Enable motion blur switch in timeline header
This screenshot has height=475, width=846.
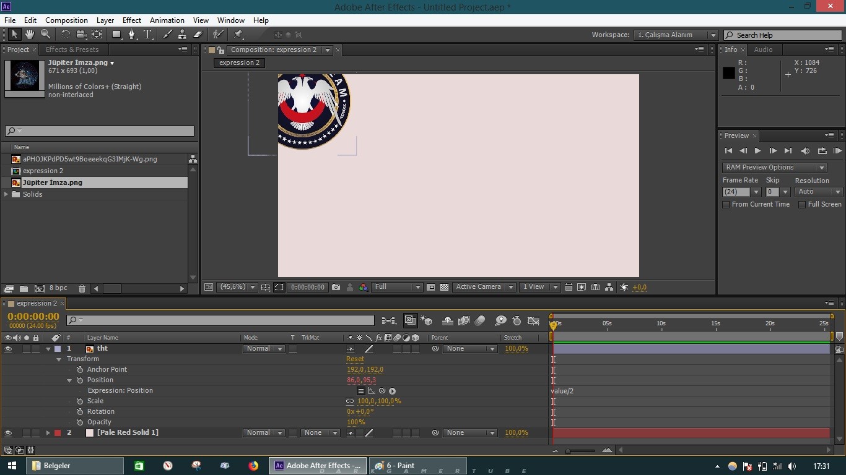coord(480,320)
